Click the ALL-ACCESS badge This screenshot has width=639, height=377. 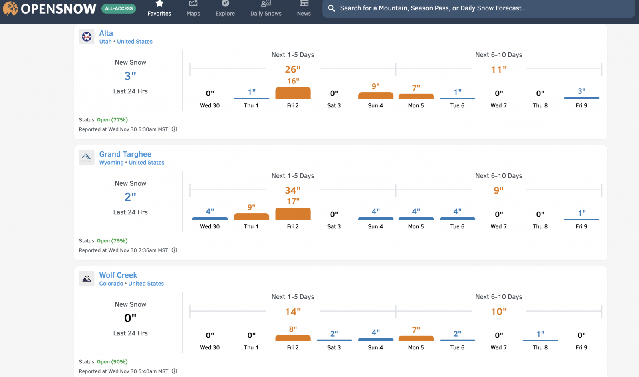click(119, 8)
